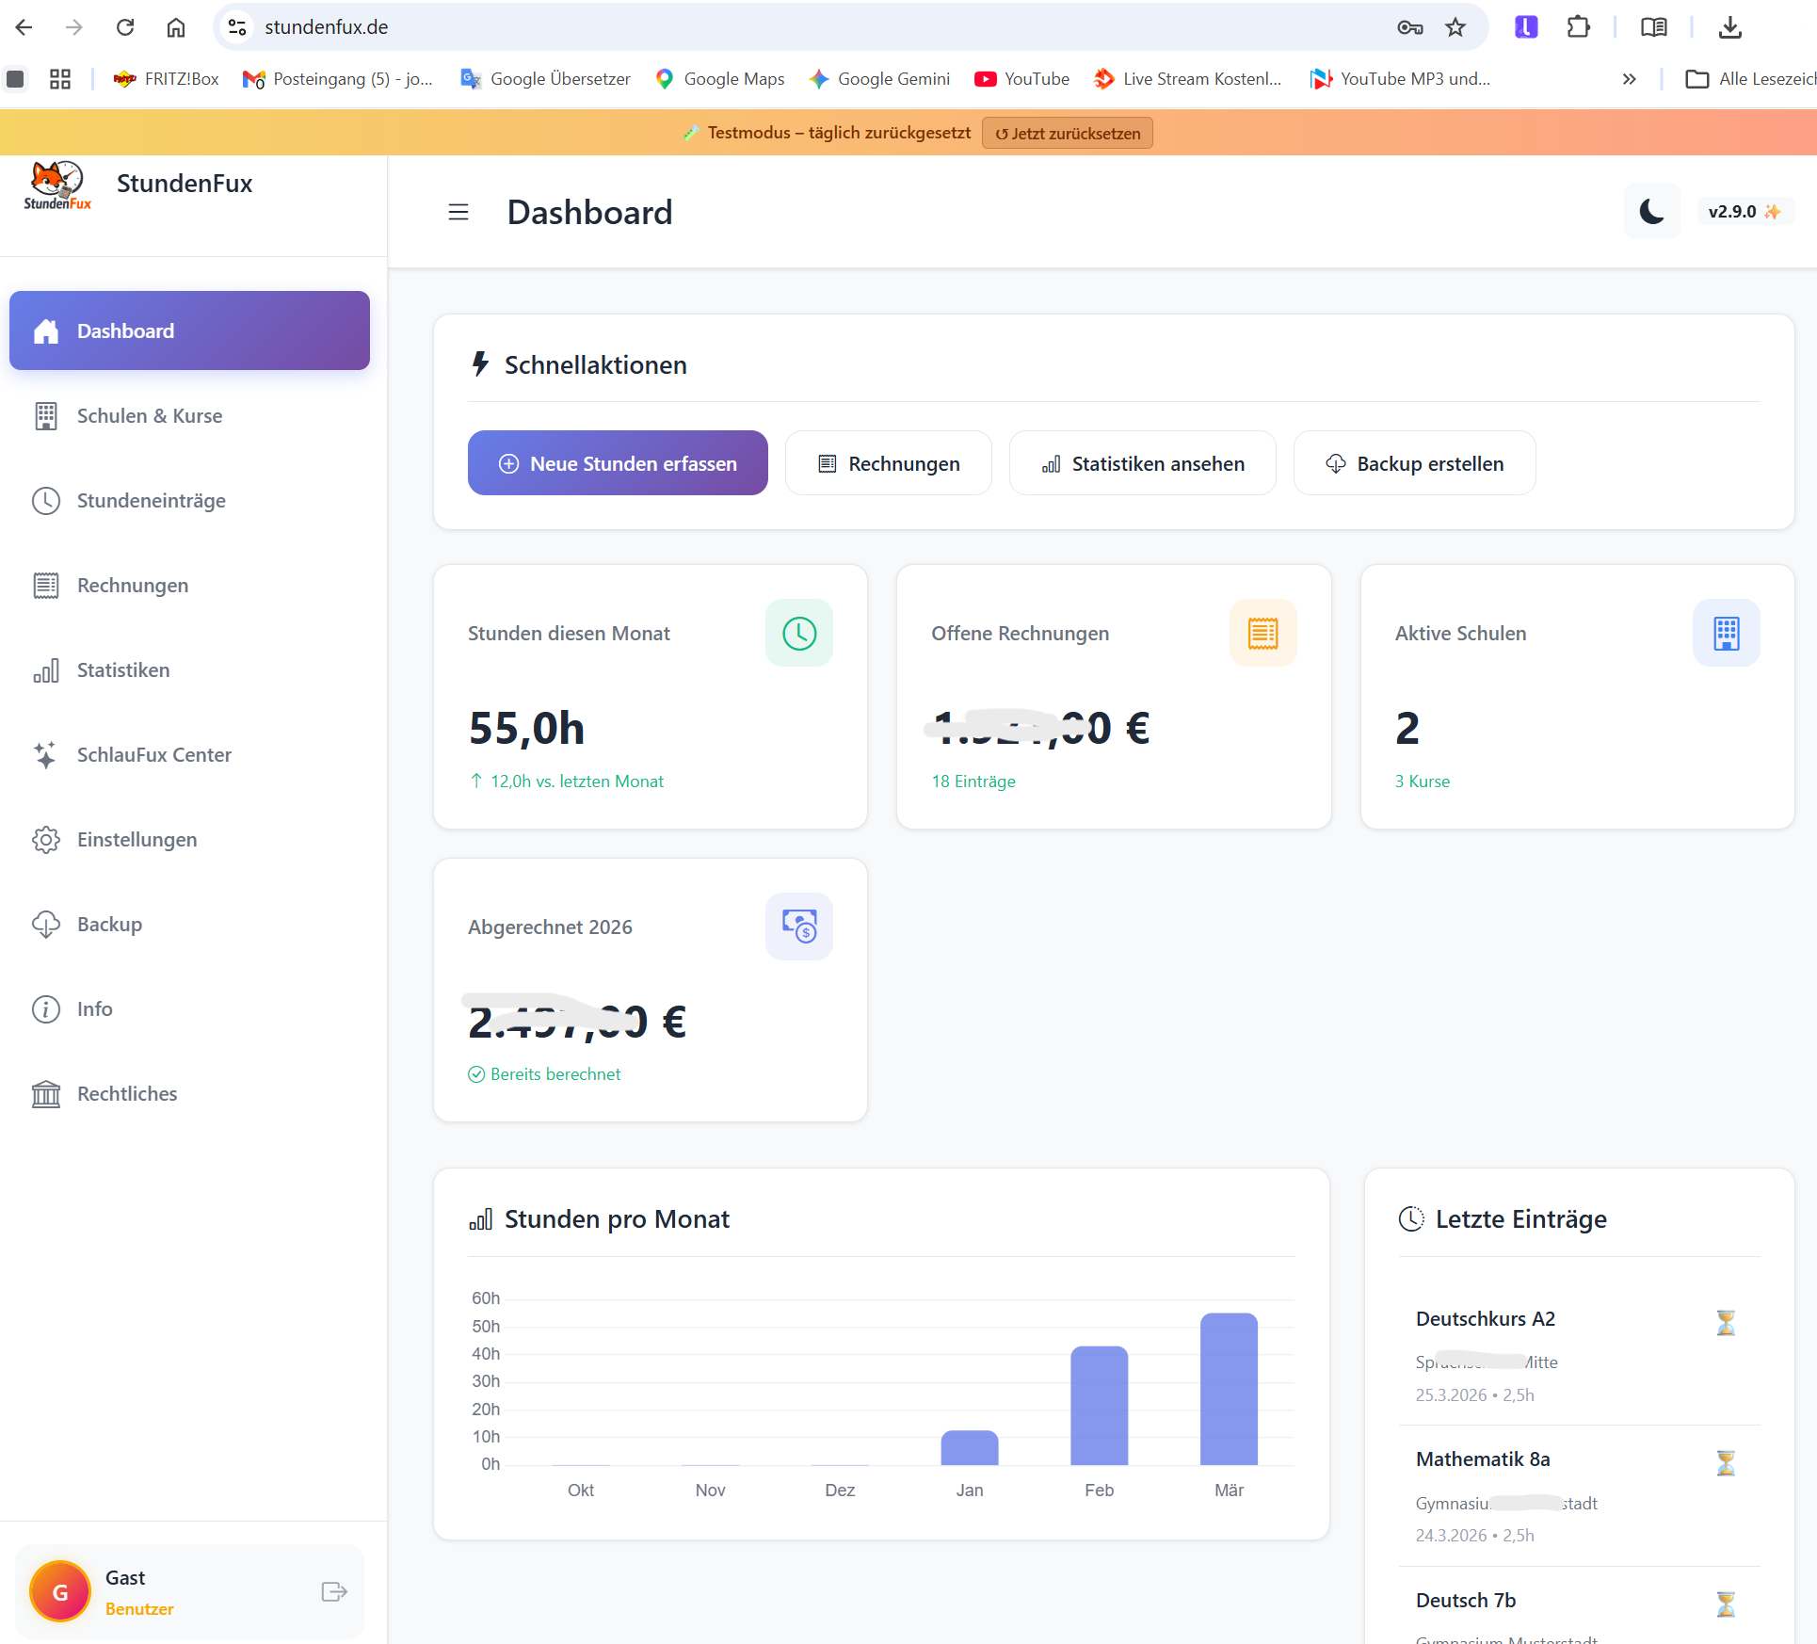This screenshot has width=1817, height=1644.
Task: Toggle the sidebar using the hamburger icon
Action: (458, 212)
